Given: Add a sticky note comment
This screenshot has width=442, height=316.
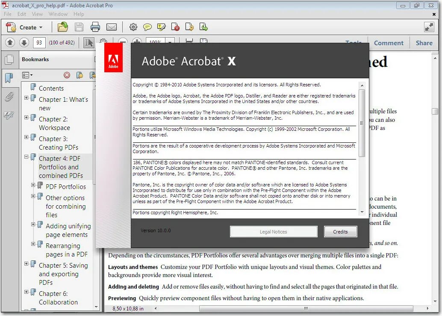Looking at the screenshot, I should [147, 27].
